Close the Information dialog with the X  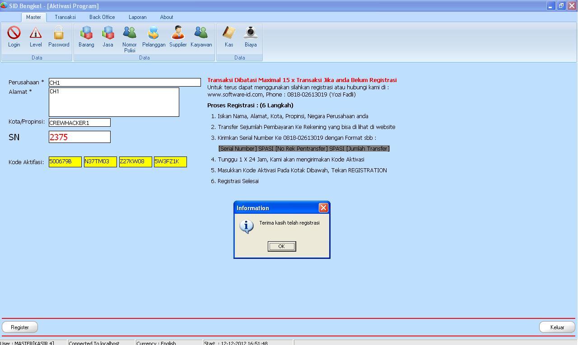click(323, 207)
